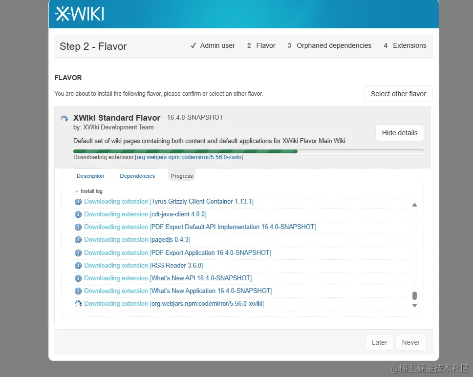Open codemirror extension link under progress bar
This screenshot has height=377, width=473.
tap(189, 157)
